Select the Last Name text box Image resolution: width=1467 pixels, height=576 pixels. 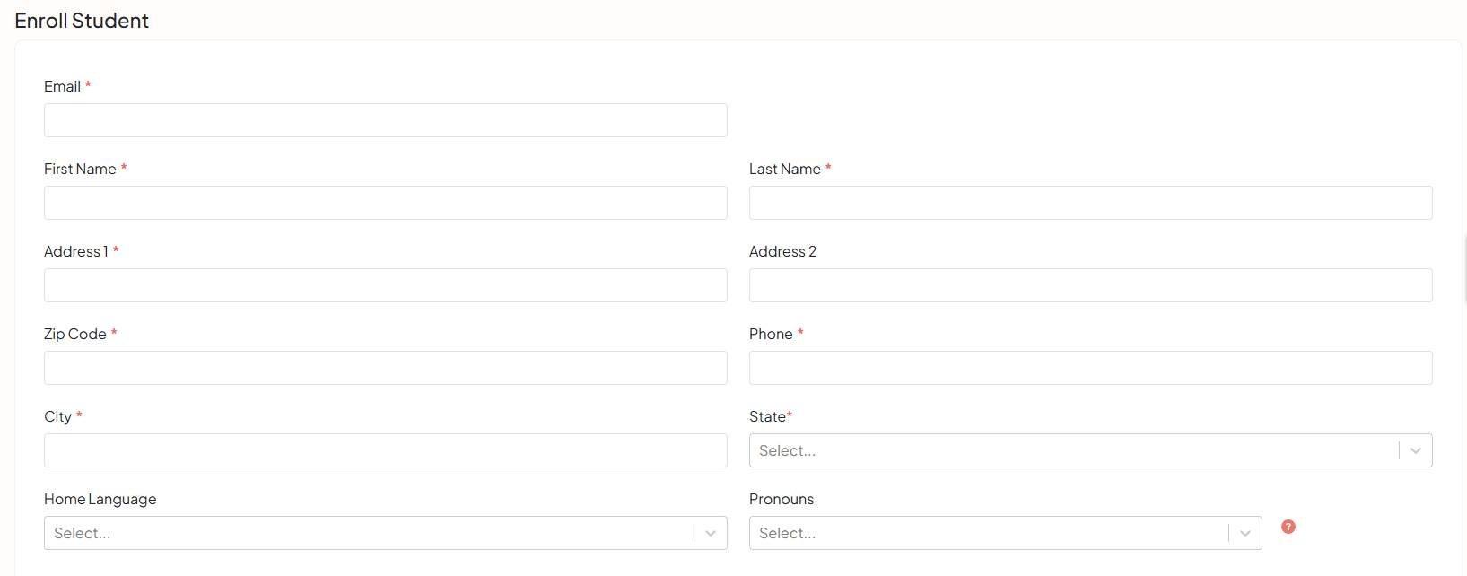[x=1091, y=203]
